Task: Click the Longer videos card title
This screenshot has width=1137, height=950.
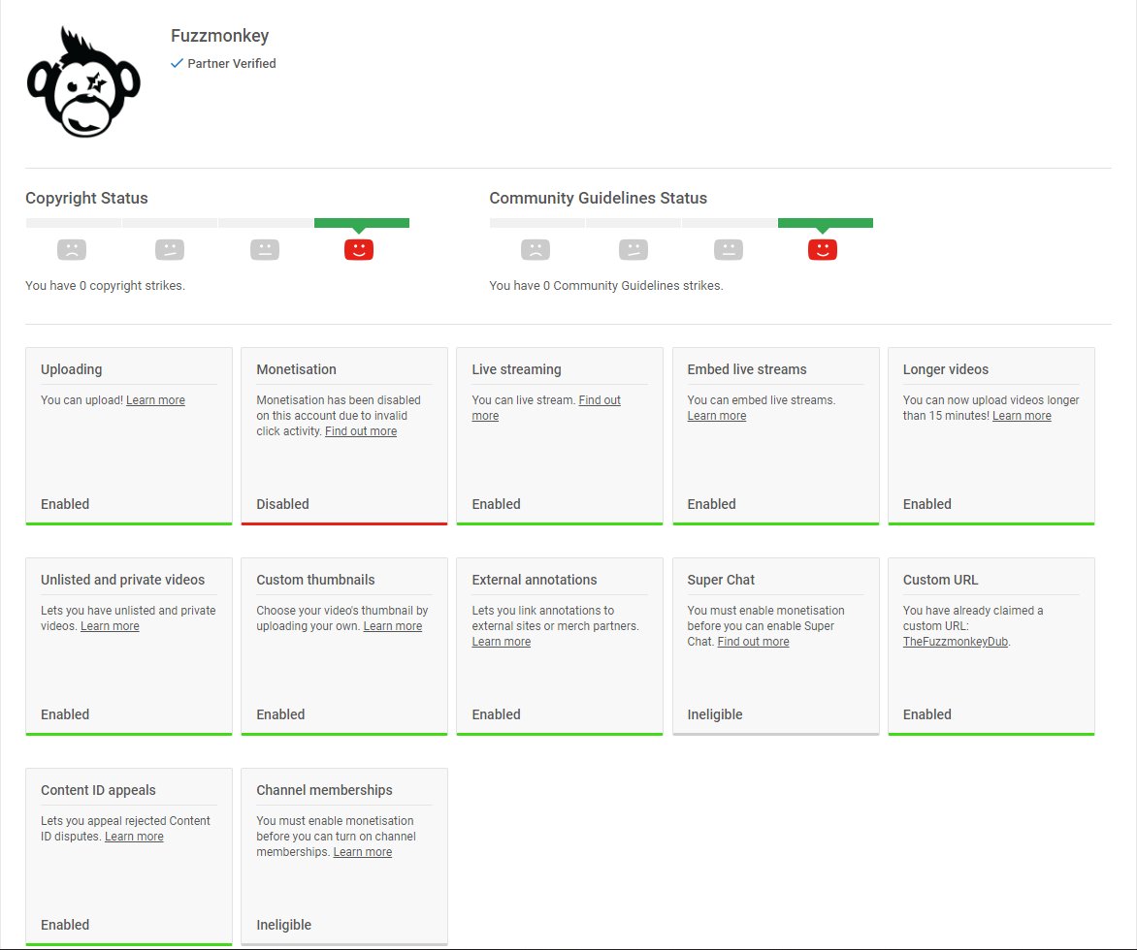Action: pos(946,369)
